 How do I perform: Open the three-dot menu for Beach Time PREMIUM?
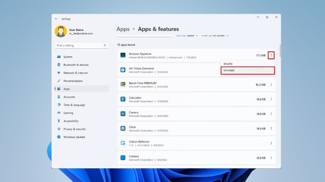[271, 85]
